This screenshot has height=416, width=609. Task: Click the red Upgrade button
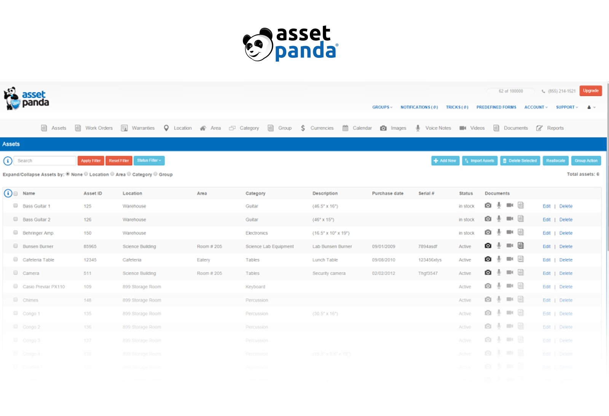click(x=591, y=91)
